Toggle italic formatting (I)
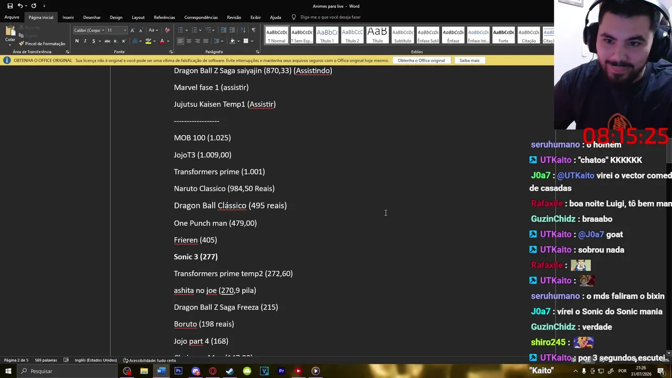The height and width of the screenshot is (378, 672). point(85,41)
